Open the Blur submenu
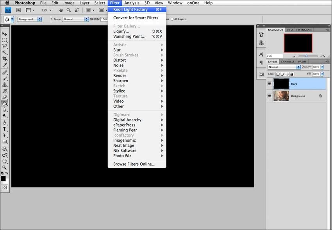The image size is (332, 230). coord(137,50)
